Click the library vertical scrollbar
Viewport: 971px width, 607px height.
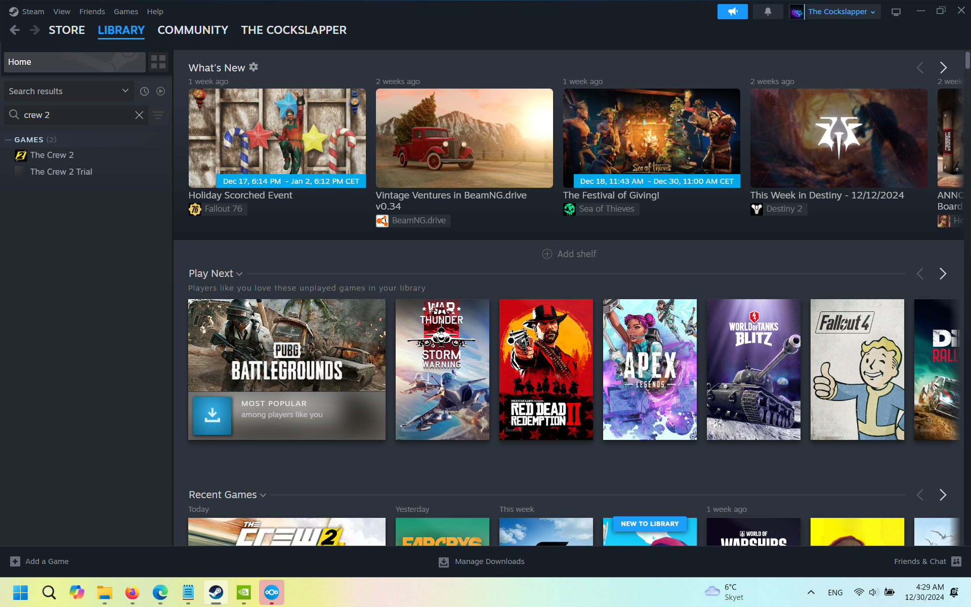[x=967, y=60]
